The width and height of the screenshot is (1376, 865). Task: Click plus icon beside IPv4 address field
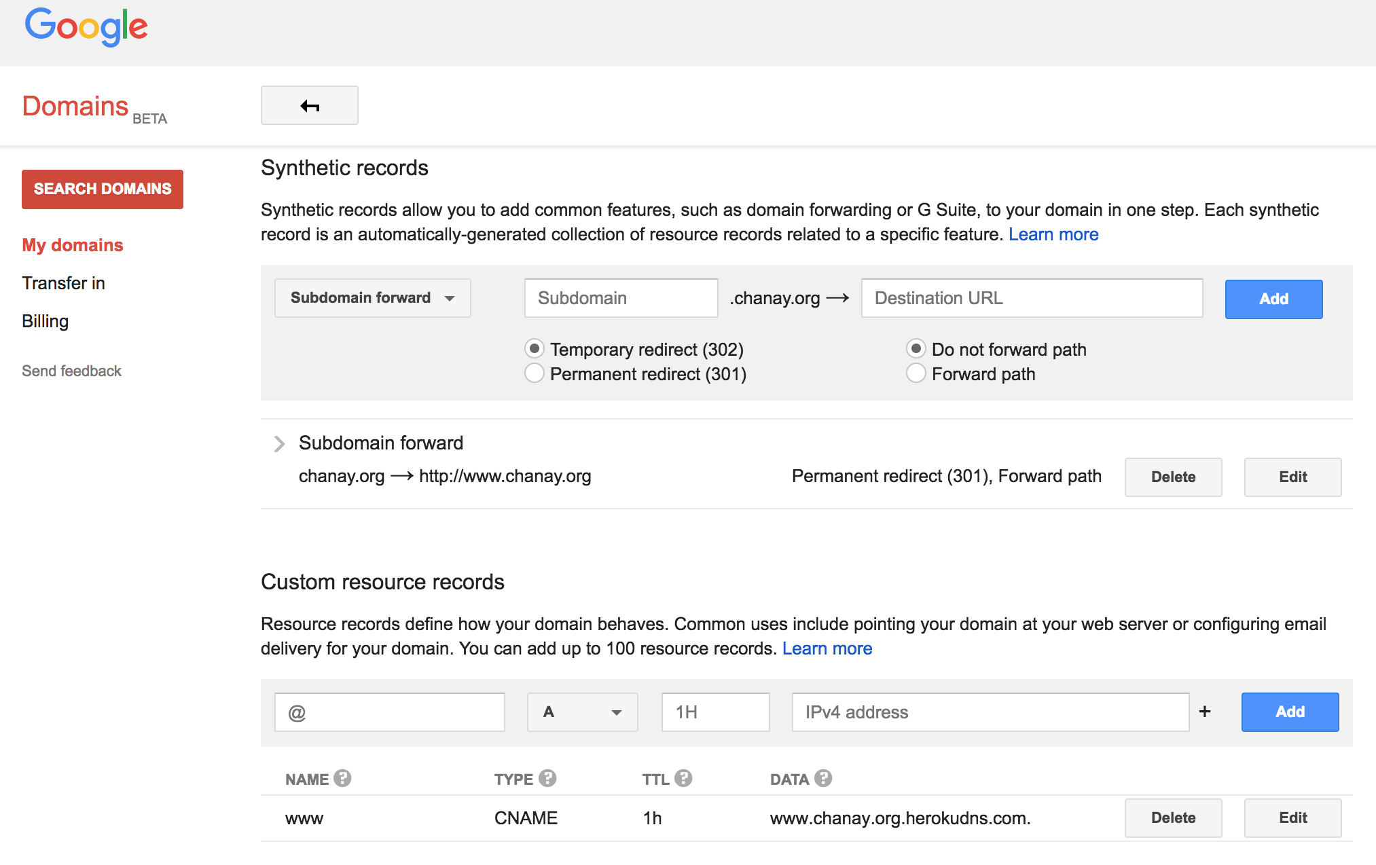[1205, 712]
